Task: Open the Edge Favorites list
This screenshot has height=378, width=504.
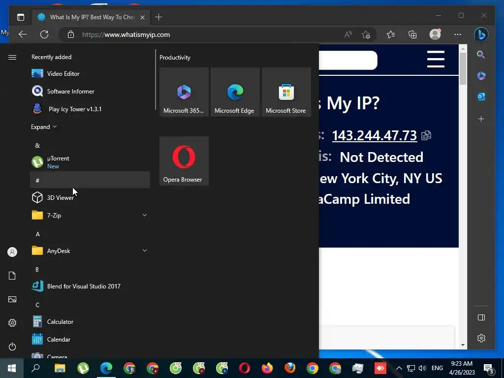Action: 390,34
